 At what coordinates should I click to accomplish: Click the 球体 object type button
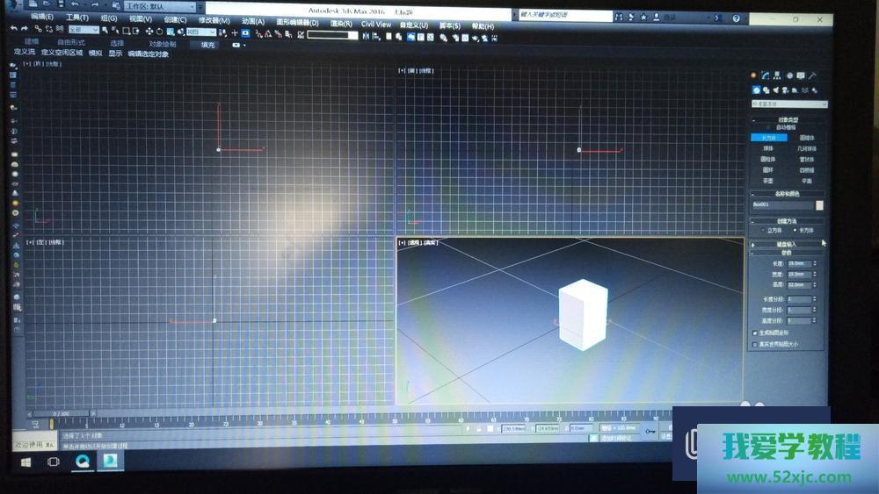tap(768, 149)
